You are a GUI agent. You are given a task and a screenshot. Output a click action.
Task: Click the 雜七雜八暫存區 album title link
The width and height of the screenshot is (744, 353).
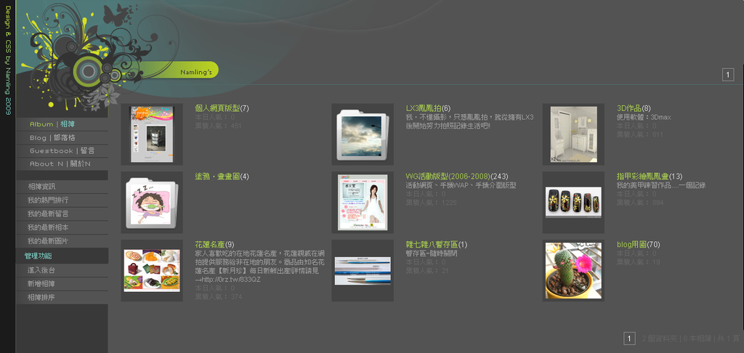point(432,244)
